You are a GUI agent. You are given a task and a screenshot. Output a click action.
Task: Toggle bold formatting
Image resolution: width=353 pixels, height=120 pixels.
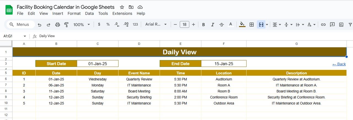pos(204,24)
